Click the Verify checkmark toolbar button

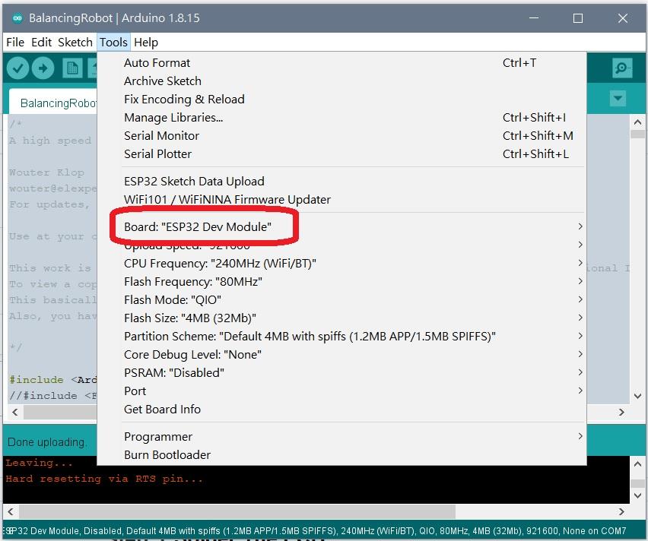(17, 68)
